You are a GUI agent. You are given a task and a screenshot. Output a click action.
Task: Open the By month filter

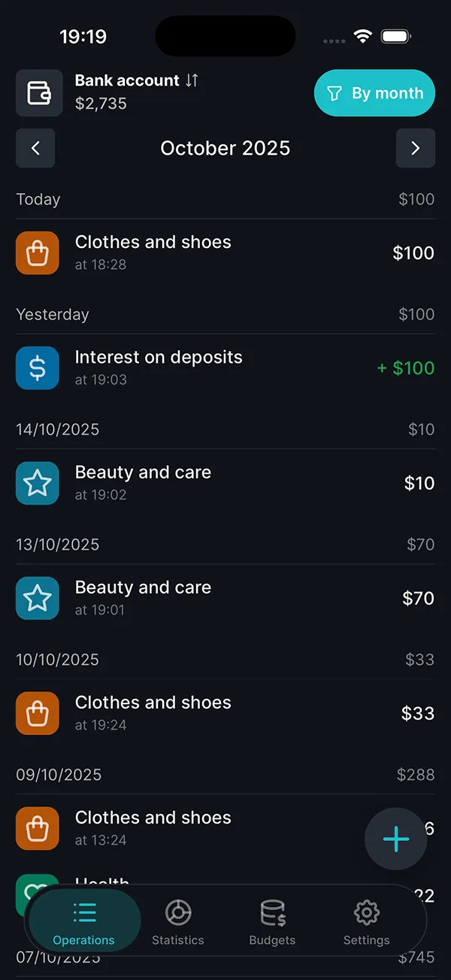[x=374, y=93]
